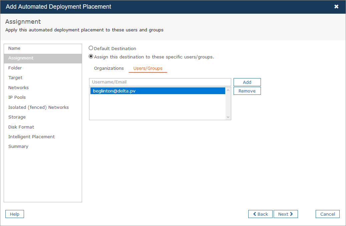
Task: Open Intelligent Placement step
Action: [31, 137]
